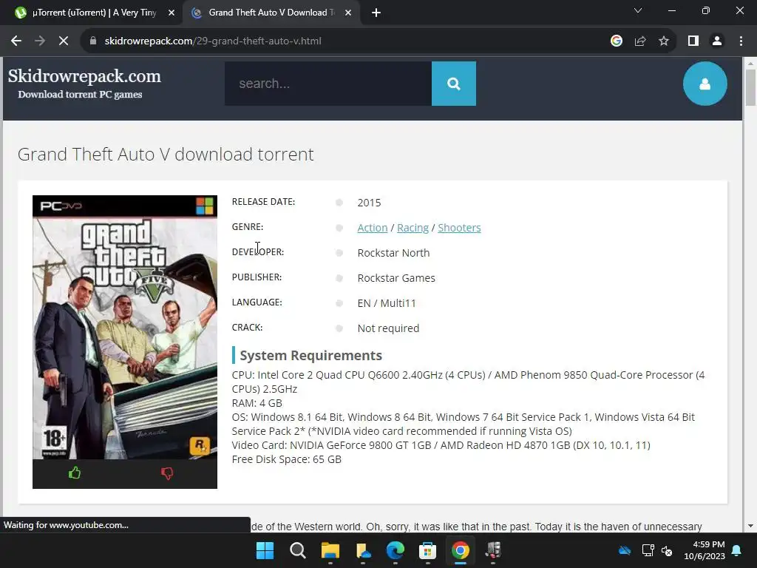Close the uTorrent tab
This screenshot has height=568, width=757.
171,13
